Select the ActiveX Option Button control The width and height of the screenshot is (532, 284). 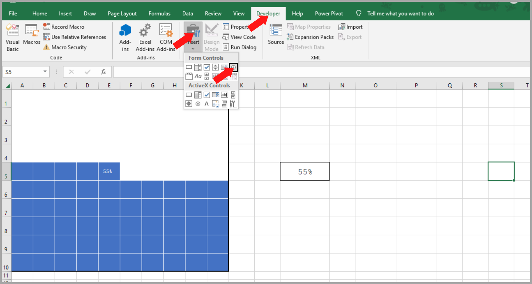[x=198, y=103]
